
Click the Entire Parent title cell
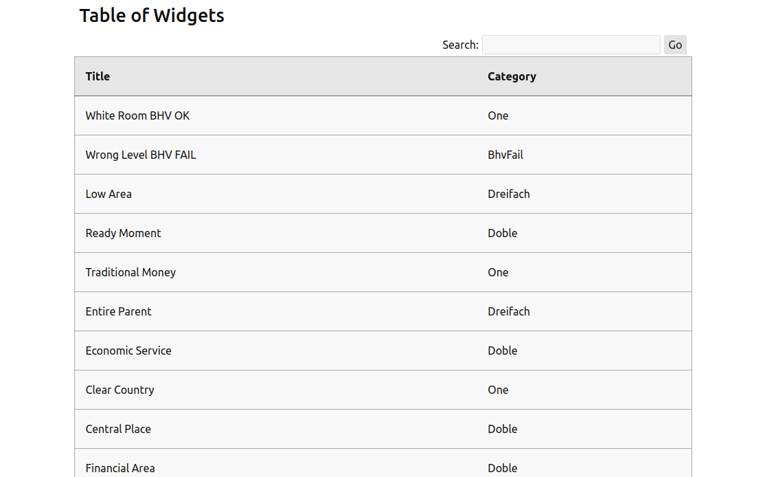pyautogui.click(x=119, y=311)
